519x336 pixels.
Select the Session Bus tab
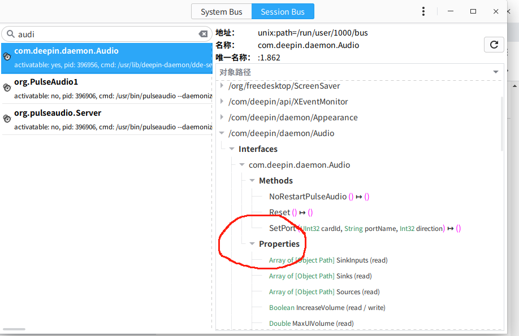coord(283,11)
